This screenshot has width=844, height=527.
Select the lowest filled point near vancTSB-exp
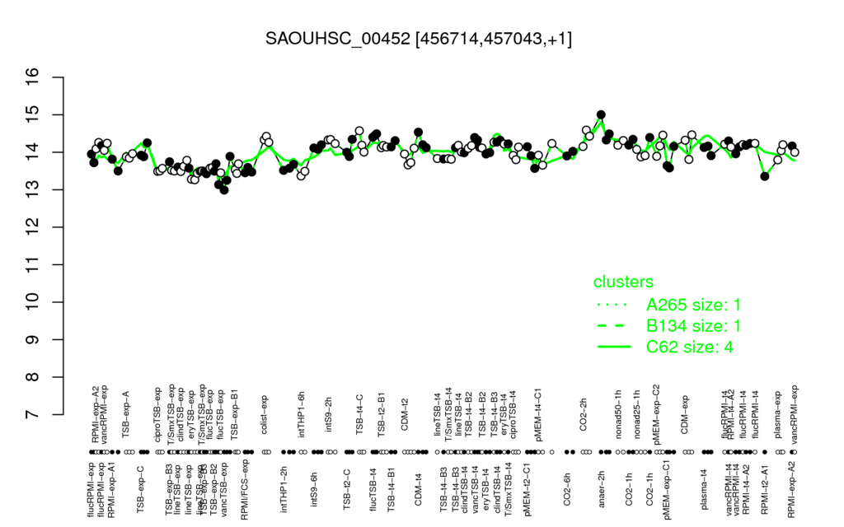pyautogui.click(x=224, y=190)
